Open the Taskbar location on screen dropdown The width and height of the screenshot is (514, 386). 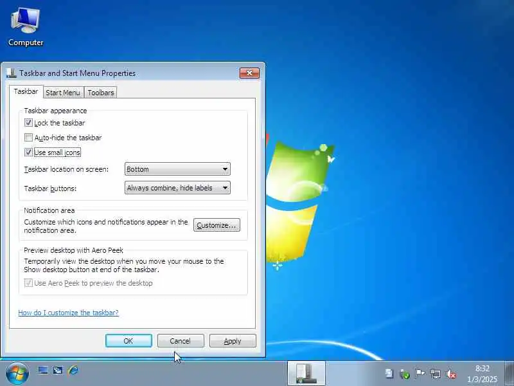(177, 169)
